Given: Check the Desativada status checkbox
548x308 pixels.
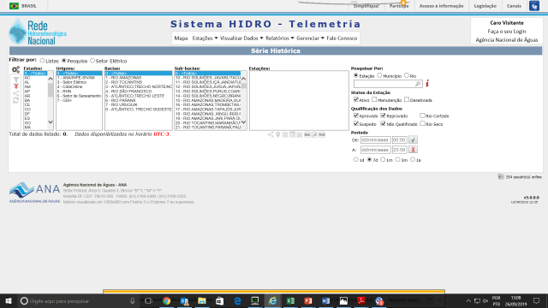Looking at the screenshot, I should 407,99.
